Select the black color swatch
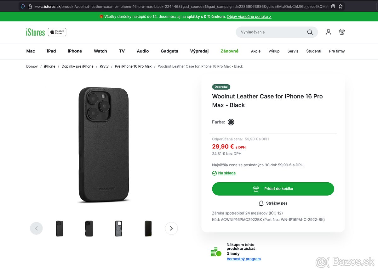Screen dimensions: 378x271 [x=231, y=122]
